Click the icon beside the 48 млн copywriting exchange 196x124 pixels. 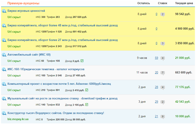coord(4,26)
